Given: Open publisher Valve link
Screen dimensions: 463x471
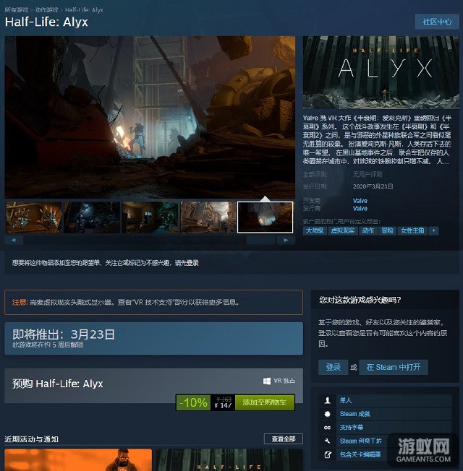Looking at the screenshot, I should [x=360, y=209].
